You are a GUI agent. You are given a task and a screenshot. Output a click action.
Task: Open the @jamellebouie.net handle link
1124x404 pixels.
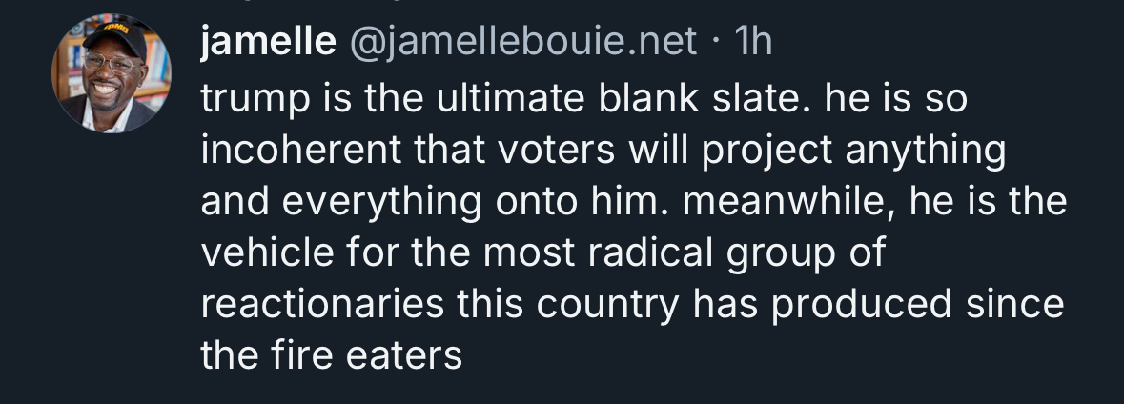click(525, 43)
